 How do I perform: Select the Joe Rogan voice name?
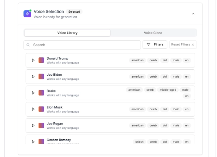point(55,123)
